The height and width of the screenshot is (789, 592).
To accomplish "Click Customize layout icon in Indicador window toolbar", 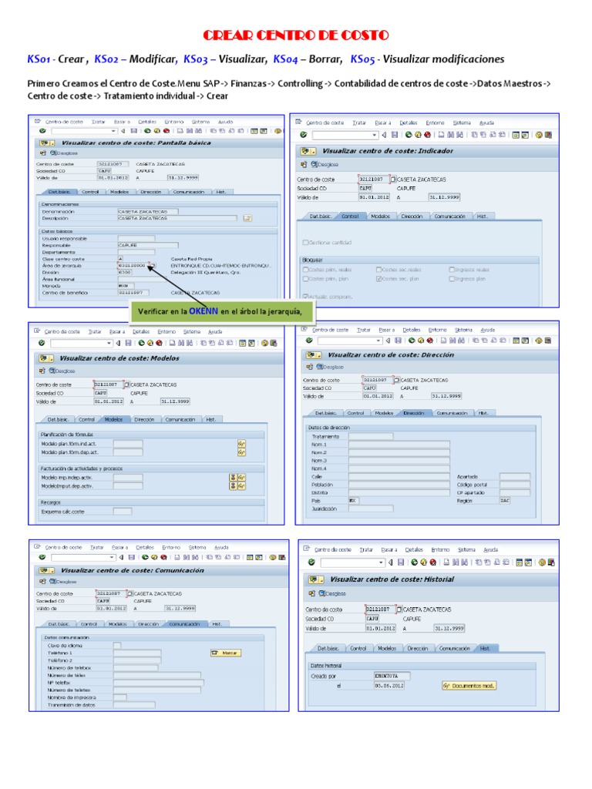I will (548, 135).
